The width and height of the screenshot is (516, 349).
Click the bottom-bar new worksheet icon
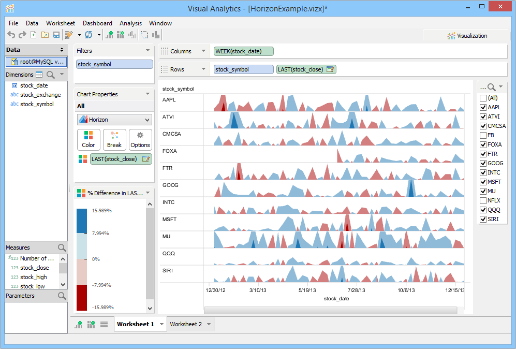coord(78,324)
